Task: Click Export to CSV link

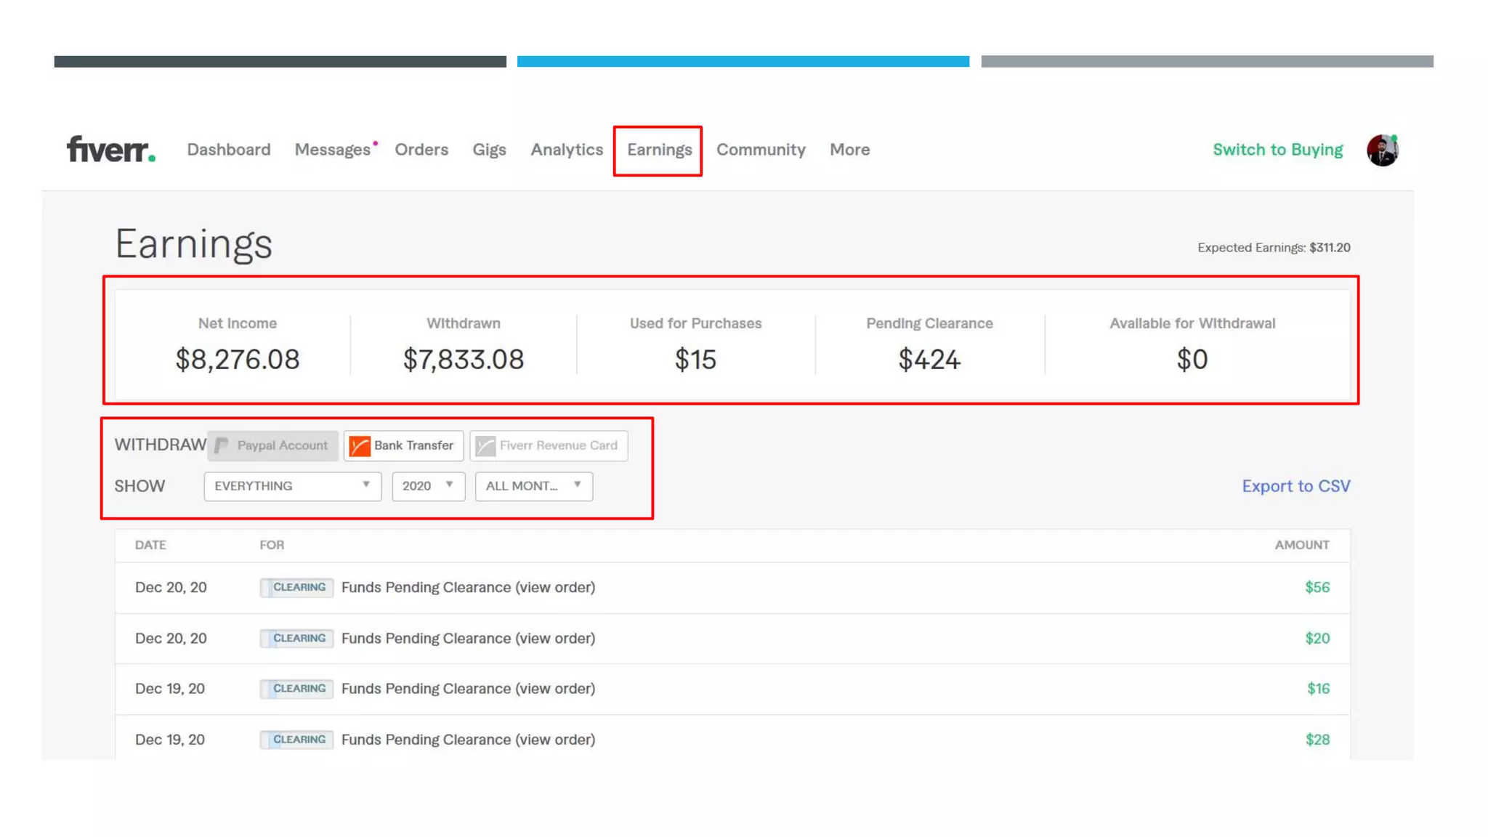Action: click(x=1295, y=486)
